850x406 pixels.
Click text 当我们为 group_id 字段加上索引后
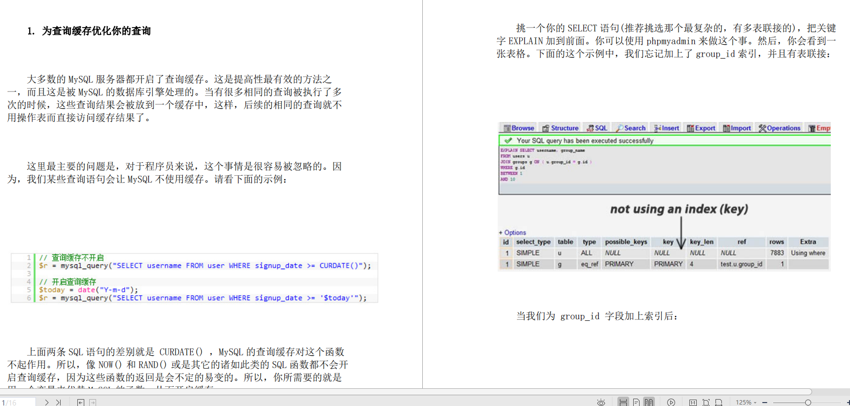597,316
